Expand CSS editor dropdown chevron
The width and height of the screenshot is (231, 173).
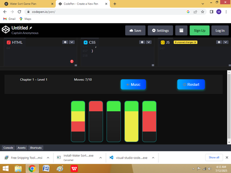tap(149, 42)
